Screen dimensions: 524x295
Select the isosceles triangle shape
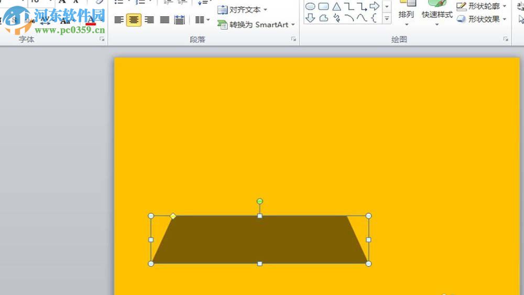pos(336,6)
